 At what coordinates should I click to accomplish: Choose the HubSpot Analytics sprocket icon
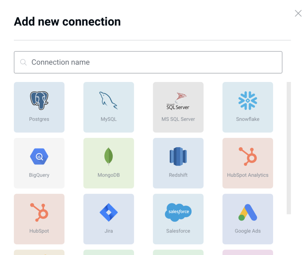[x=248, y=156]
